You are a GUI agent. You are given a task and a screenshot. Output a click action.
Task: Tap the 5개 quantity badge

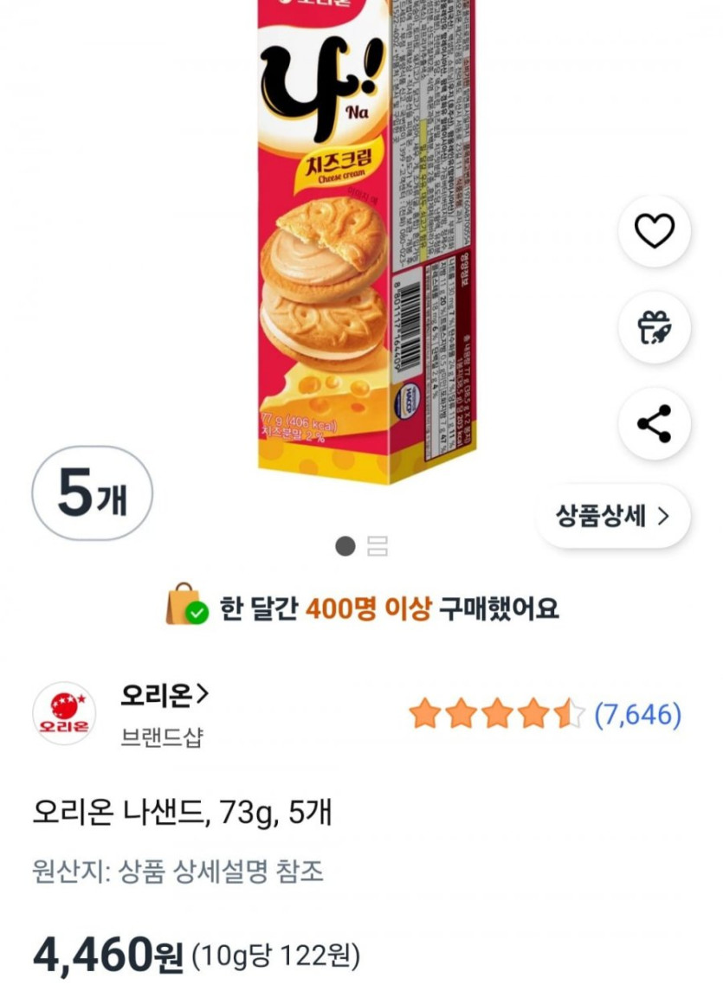[92, 494]
